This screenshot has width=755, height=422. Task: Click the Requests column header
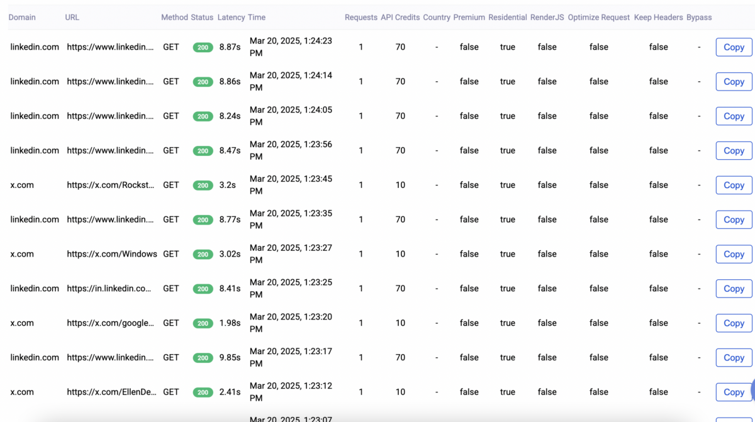point(361,18)
